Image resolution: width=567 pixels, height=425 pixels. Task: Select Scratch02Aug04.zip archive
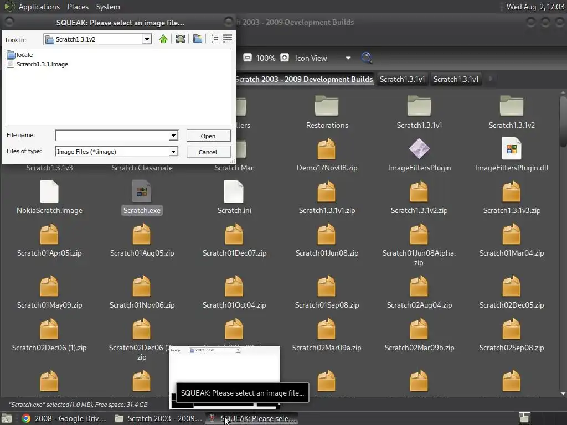coord(419,292)
